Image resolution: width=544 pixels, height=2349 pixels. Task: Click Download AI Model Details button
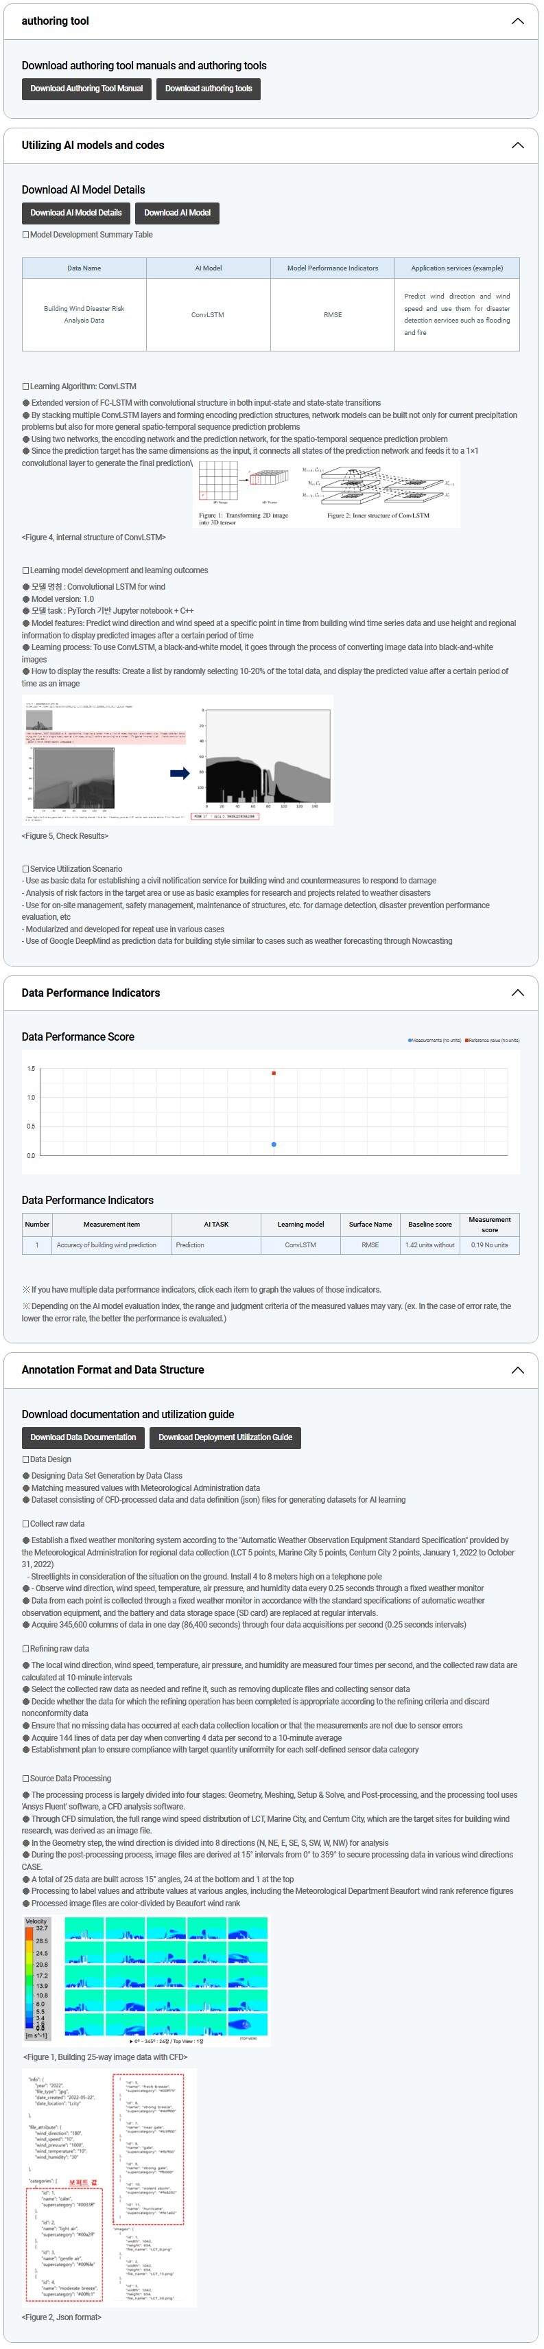75,213
